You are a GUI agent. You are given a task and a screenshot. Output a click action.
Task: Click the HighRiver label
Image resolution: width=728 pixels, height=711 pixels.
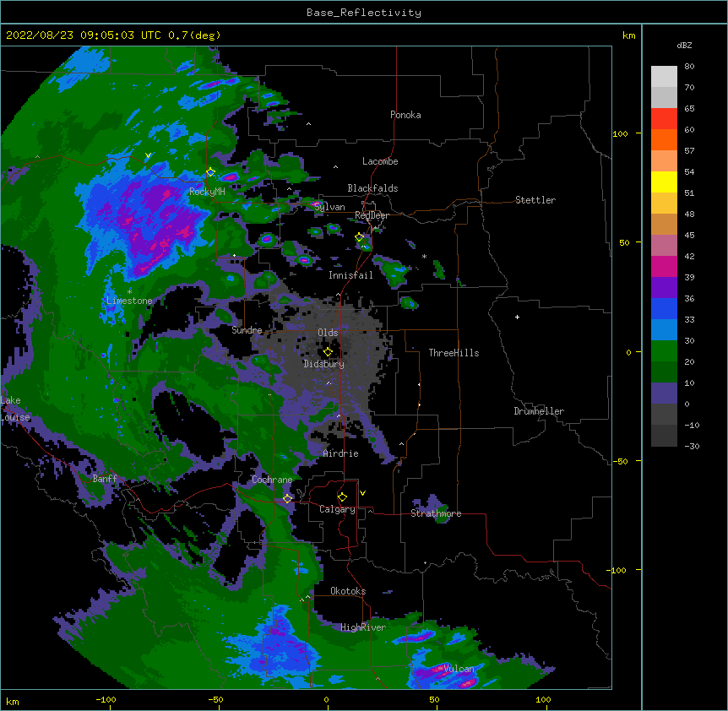363,627
